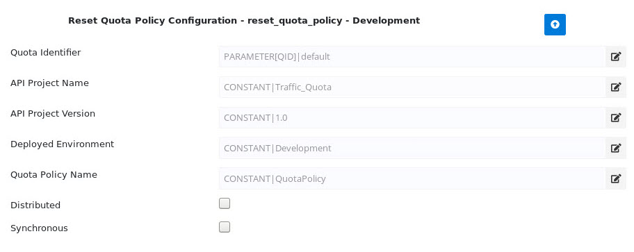This screenshot has height=252, width=634.
Task: Focus the PARAMETER[QID]|default input field
Action: point(412,56)
